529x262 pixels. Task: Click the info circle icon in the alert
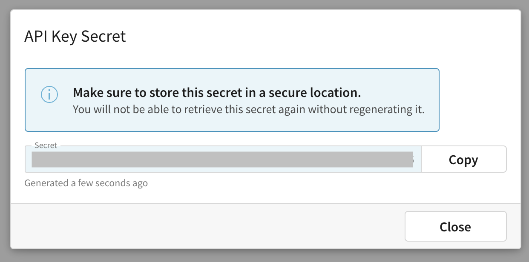49,94
